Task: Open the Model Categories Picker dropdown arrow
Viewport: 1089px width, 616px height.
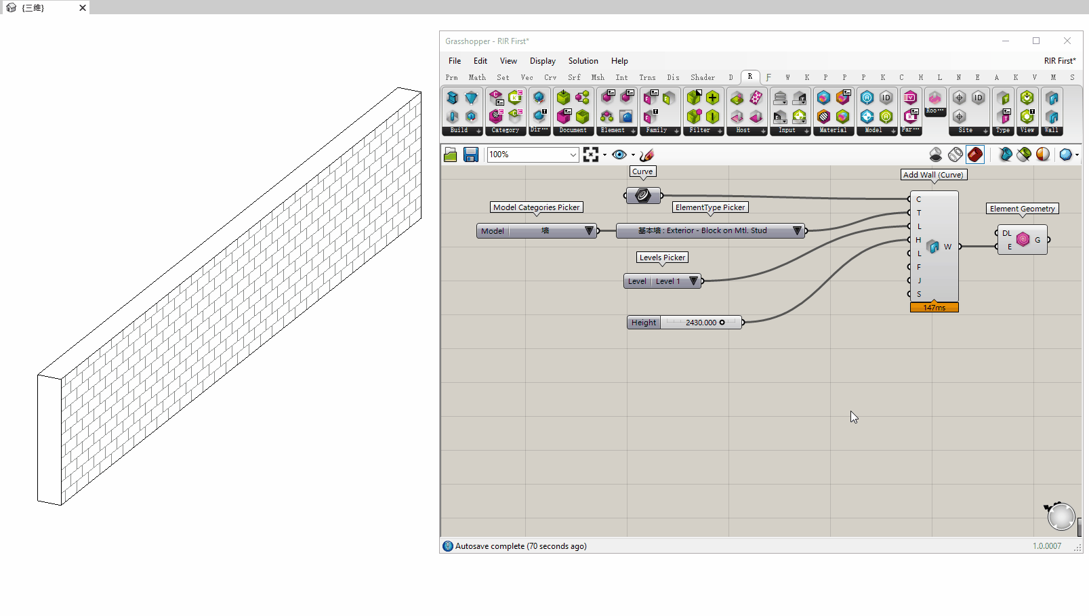Action: (589, 231)
